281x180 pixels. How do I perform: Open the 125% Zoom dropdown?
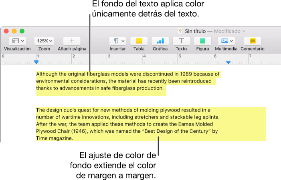point(44,41)
